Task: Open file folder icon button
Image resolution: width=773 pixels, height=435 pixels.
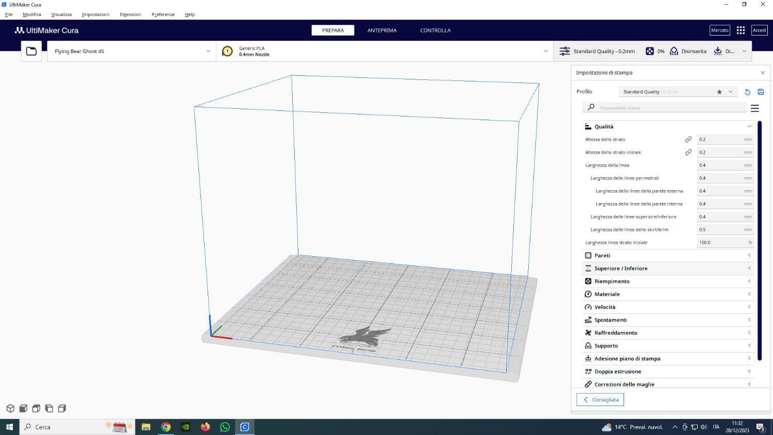Action: click(31, 51)
